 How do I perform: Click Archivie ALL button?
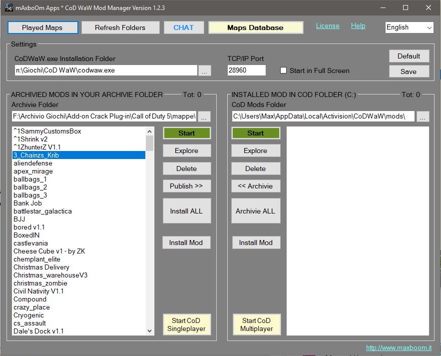click(256, 211)
